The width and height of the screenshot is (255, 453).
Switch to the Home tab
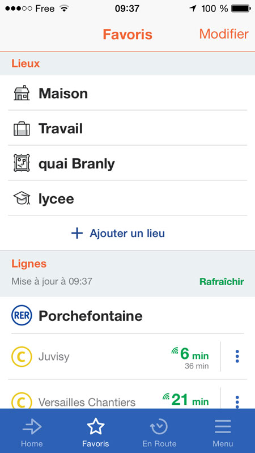pos(32,431)
